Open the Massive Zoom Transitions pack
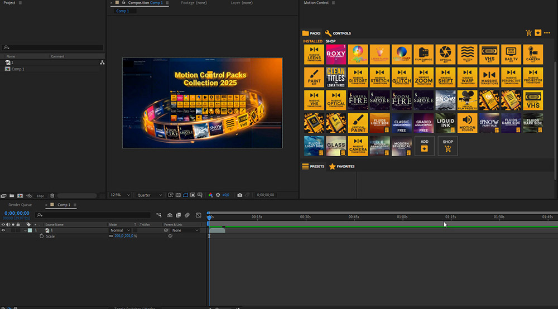Viewport: 558px width, 309px height. click(424, 77)
